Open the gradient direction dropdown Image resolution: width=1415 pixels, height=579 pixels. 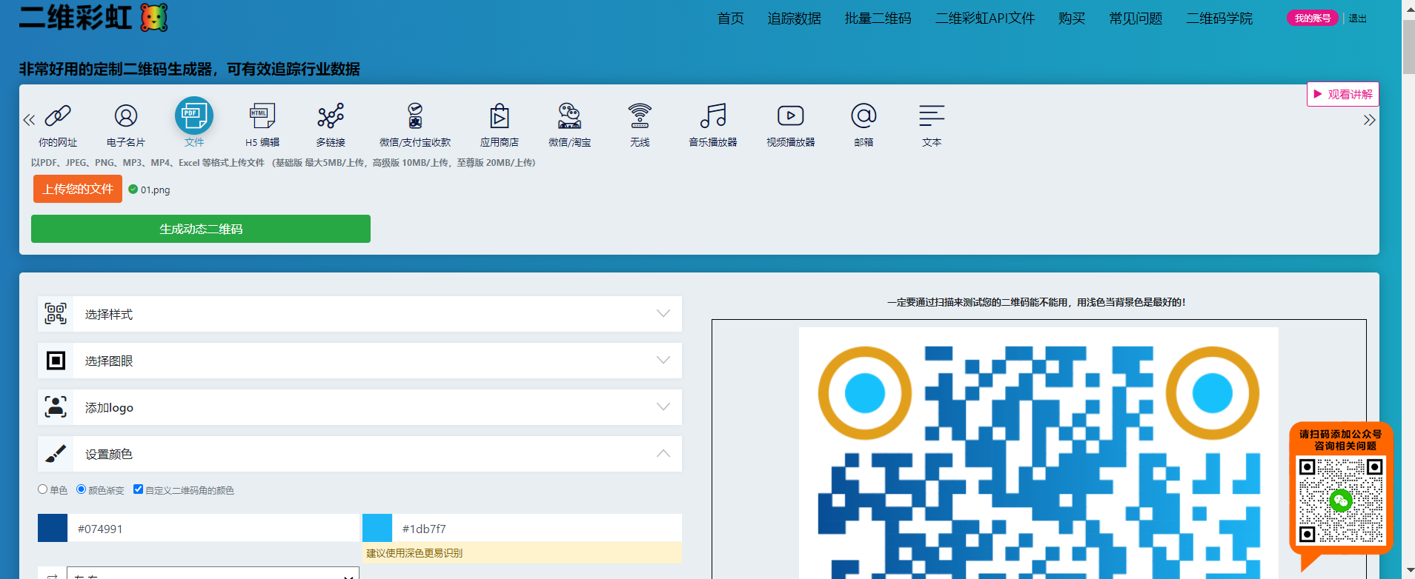213,573
